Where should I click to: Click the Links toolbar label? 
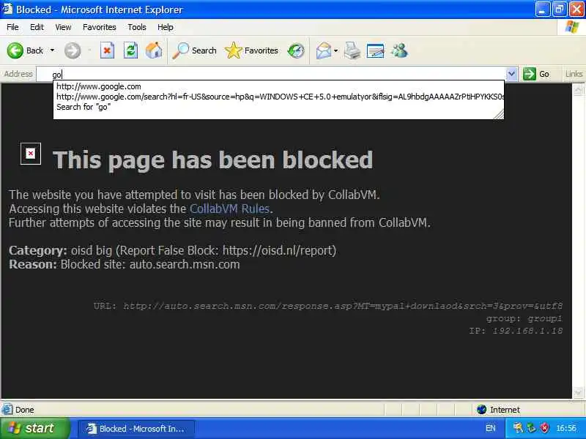pyautogui.click(x=574, y=74)
